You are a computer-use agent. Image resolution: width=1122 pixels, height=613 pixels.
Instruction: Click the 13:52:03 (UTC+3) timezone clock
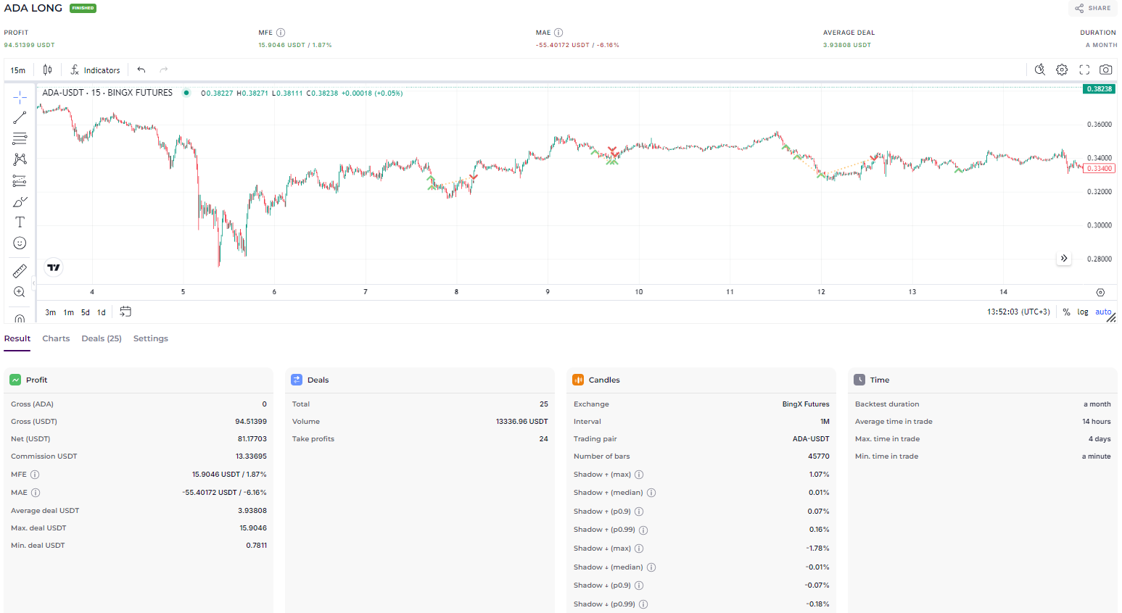point(1018,312)
